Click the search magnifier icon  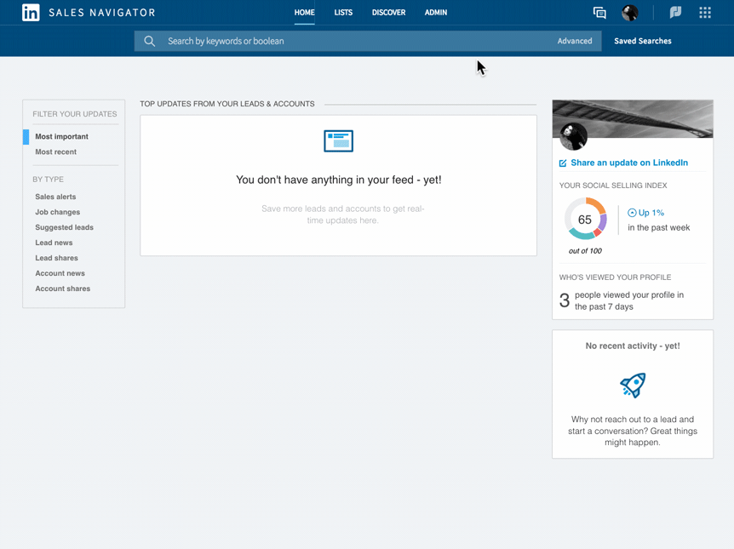click(150, 41)
